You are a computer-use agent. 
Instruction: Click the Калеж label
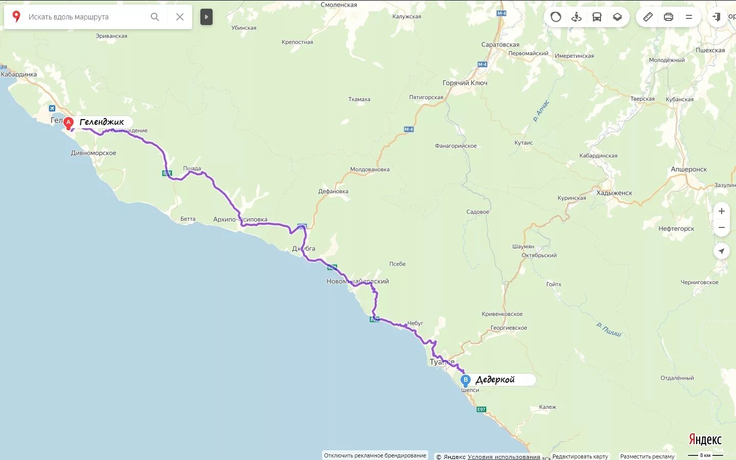[x=547, y=407]
